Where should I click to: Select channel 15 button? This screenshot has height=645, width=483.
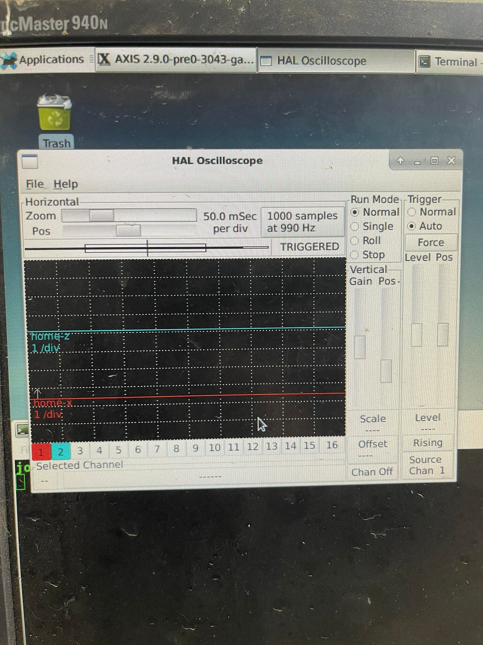click(309, 445)
